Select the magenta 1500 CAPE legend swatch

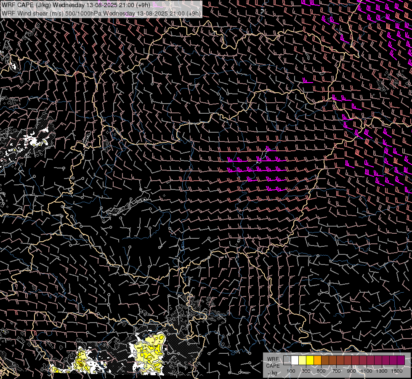pyautogui.click(x=401, y=360)
